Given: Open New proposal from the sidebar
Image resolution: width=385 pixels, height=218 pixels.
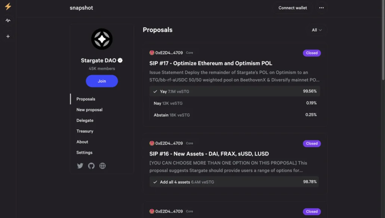Looking at the screenshot, I should (x=89, y=110).
